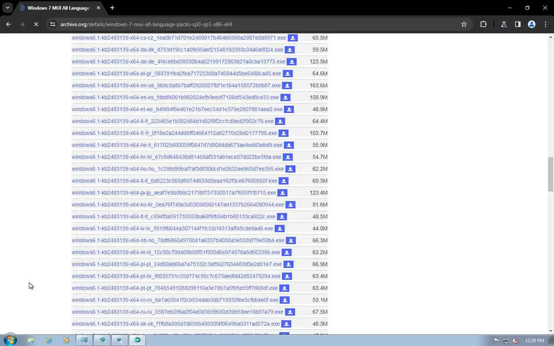This screenshot has width=554, height=346.
Task: Click download icon for ja-jp pack
Action: coord(283,193)
